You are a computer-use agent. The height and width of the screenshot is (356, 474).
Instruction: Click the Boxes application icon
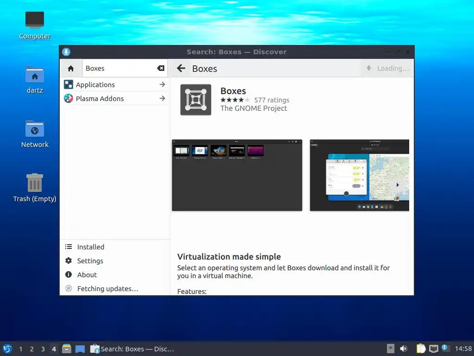click(x=196, y=100)
